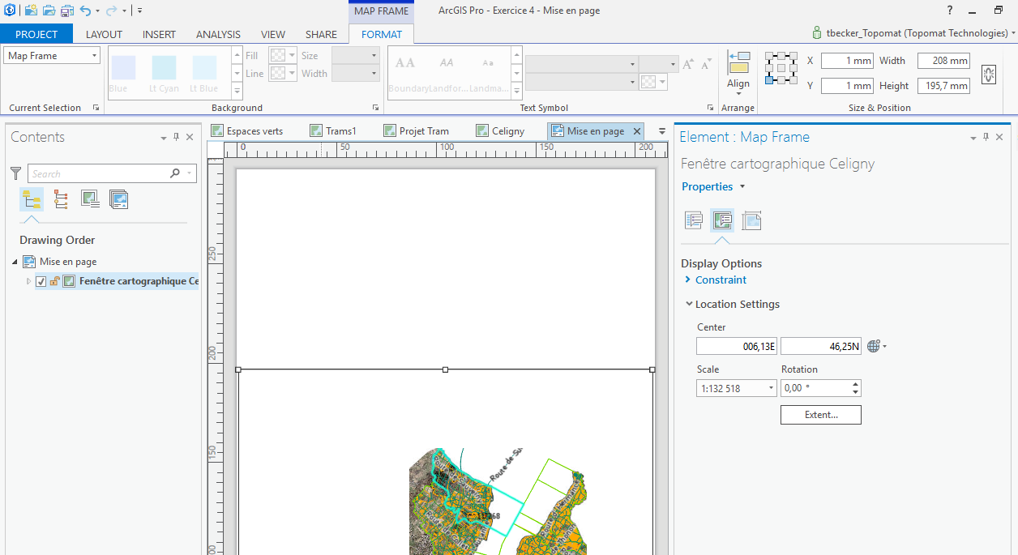1018x555 pixels.
Task: Click the Scale input showing 1:132 518
Action: (729, 388)
